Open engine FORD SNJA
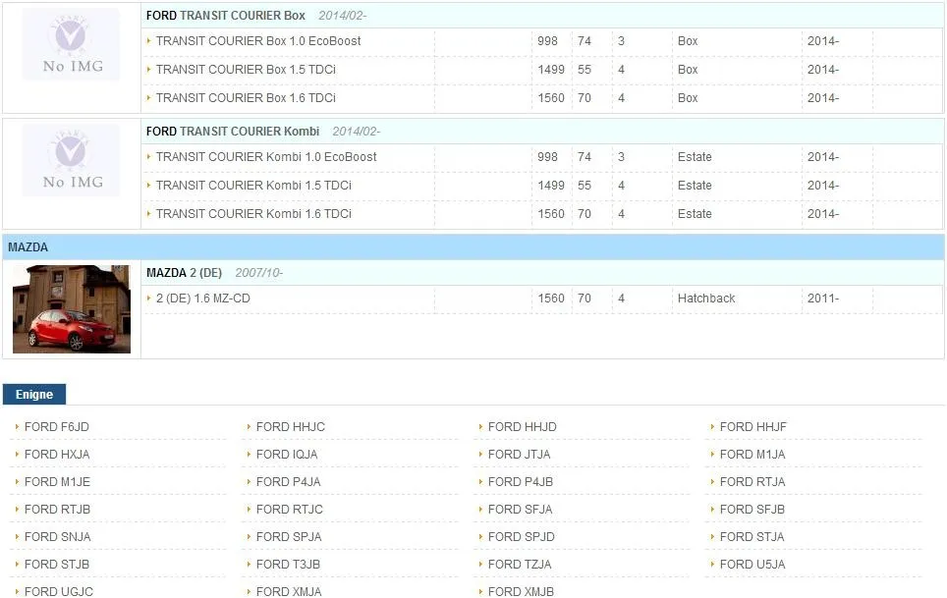This screenshot has height=598, width=947. [x=57, y=537]
